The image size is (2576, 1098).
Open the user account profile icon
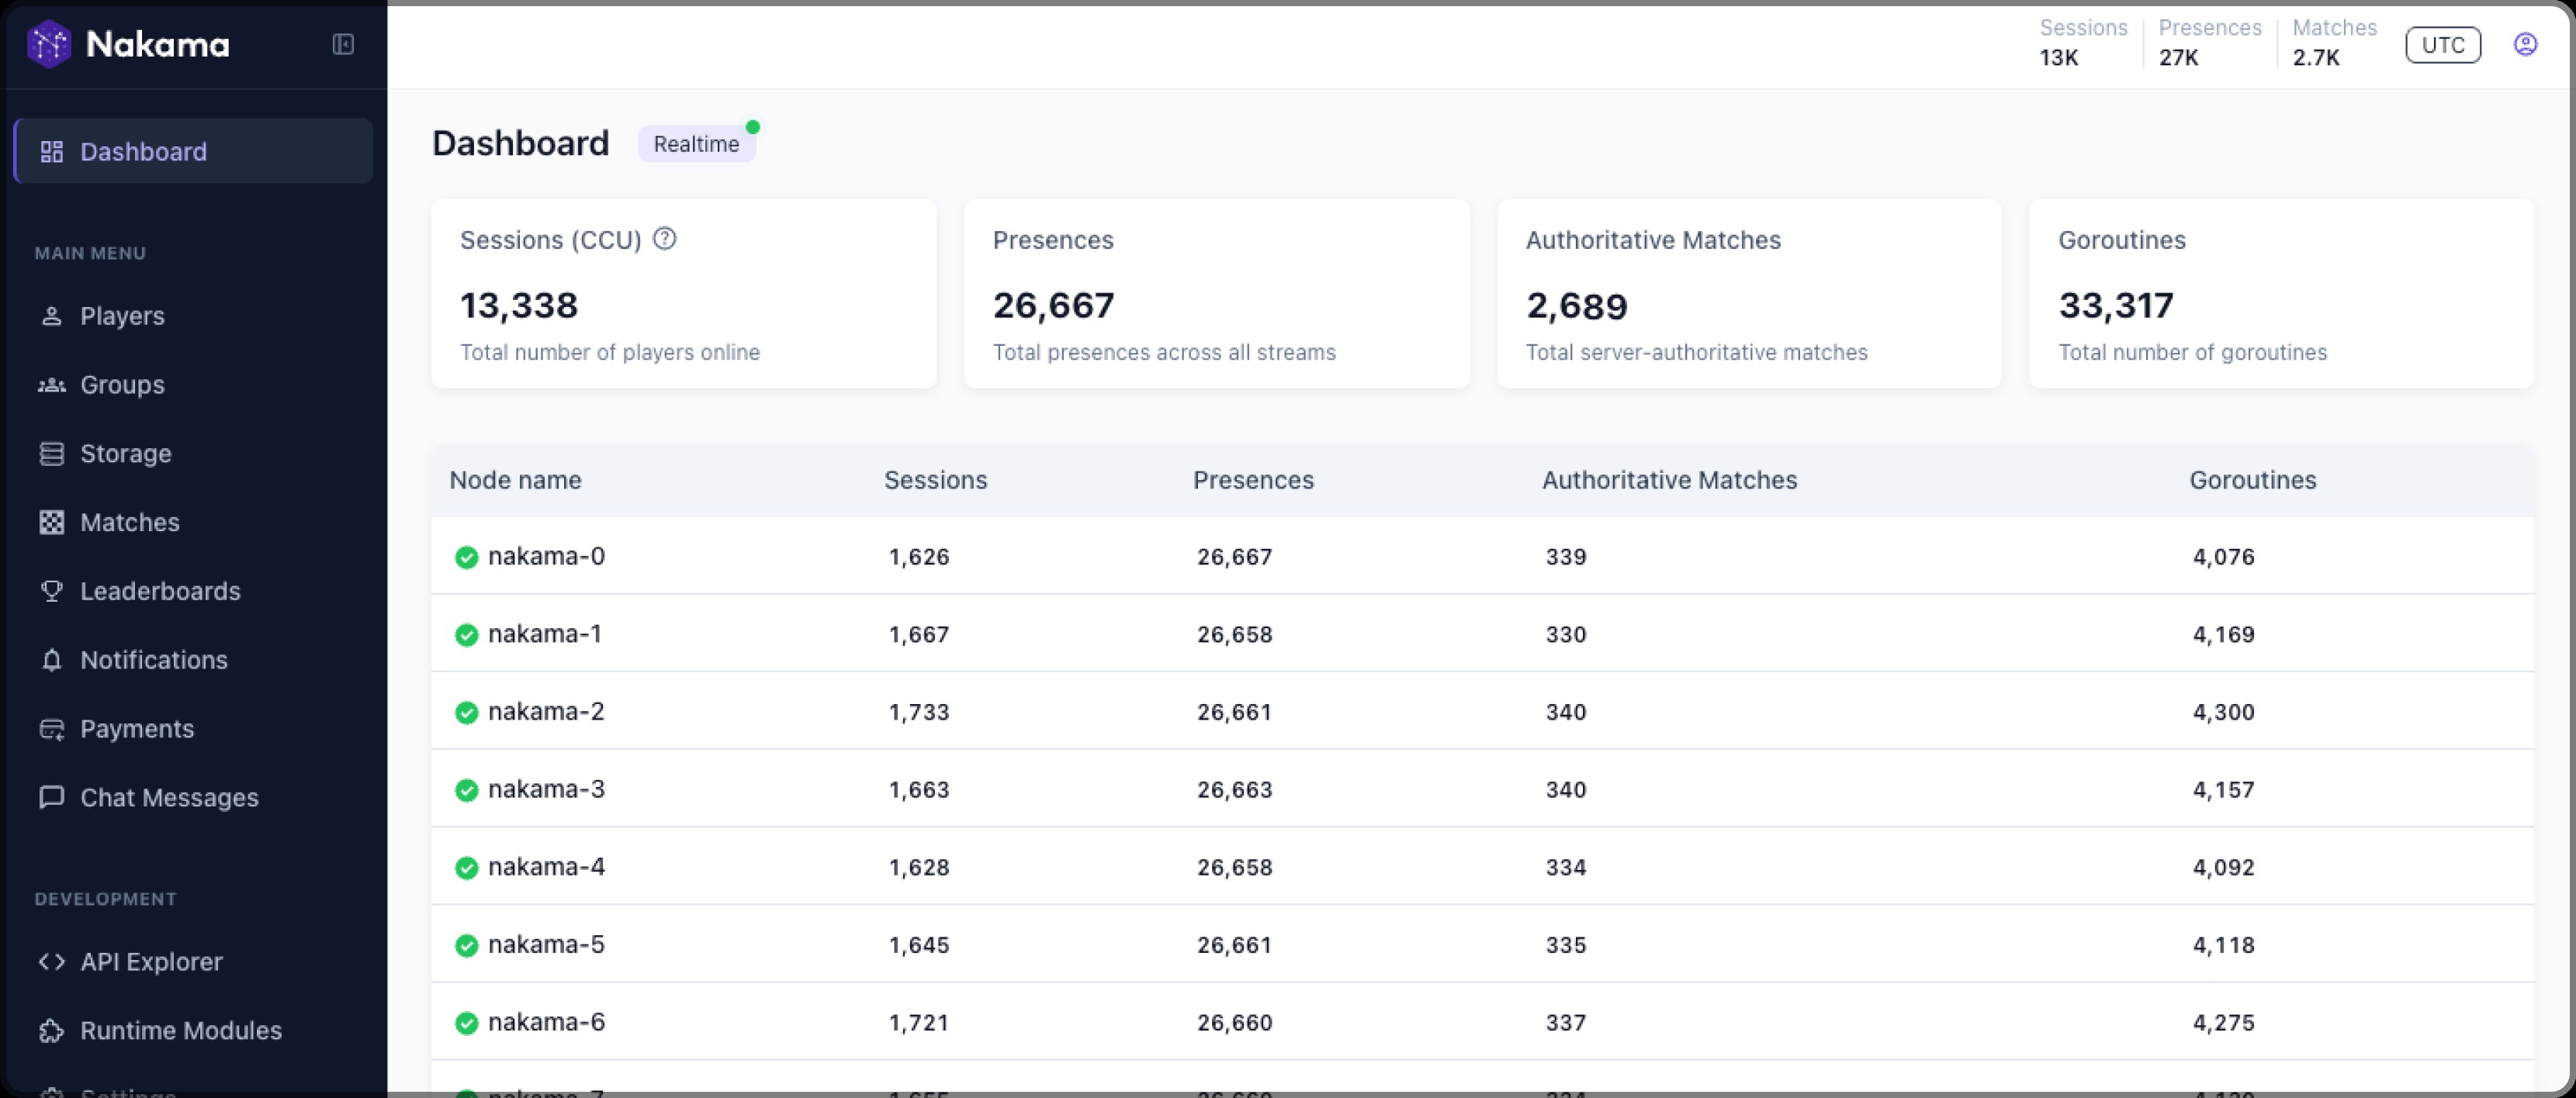[2525, 44]
